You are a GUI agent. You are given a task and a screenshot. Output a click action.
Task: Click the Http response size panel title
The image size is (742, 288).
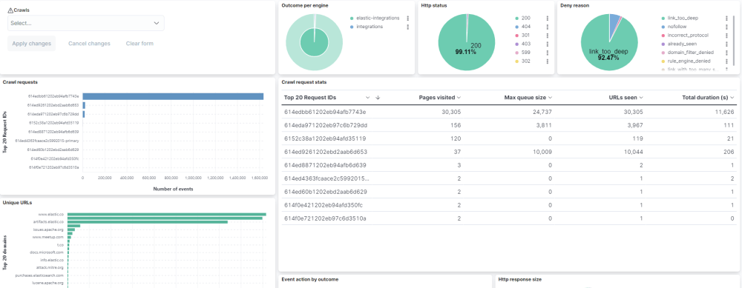click(x=520, y=280)
